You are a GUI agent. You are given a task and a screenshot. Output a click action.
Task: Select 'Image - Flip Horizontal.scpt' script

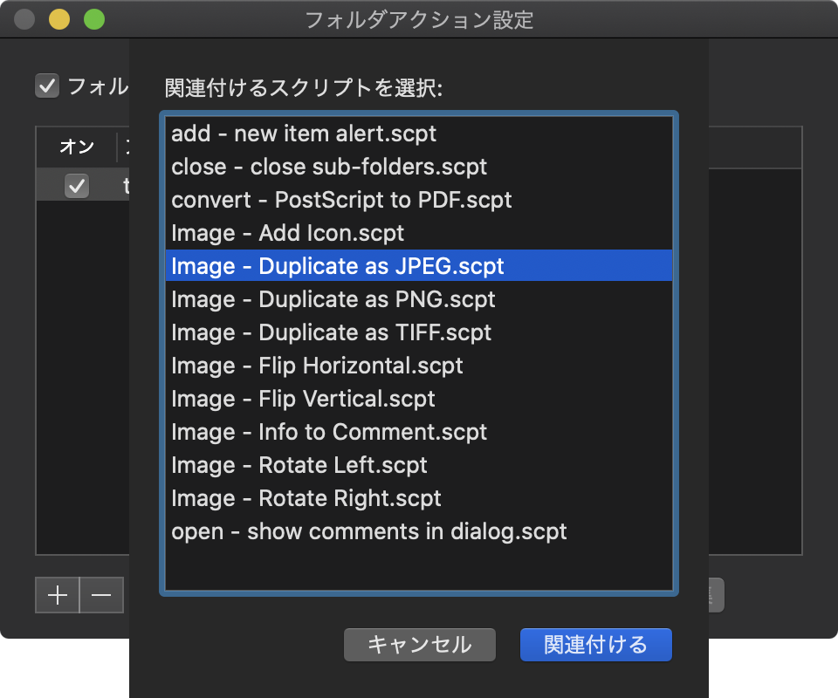tap(317, 366)
